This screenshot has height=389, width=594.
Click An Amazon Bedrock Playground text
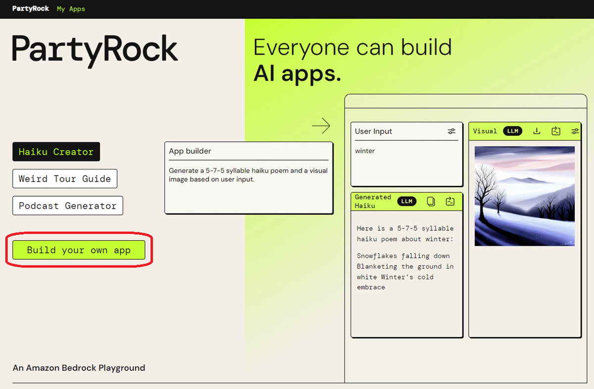pos(79,368)
